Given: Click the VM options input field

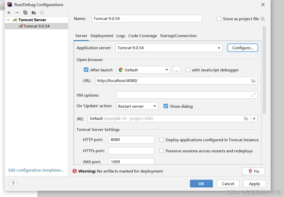Looking at the screenshot, I should 187,95.
